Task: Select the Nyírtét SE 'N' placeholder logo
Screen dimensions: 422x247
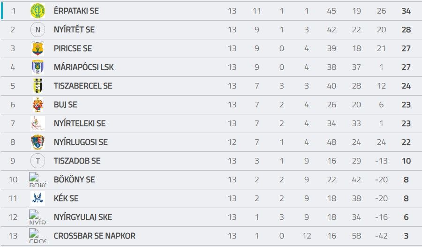Action: click(x=38, y=30)
